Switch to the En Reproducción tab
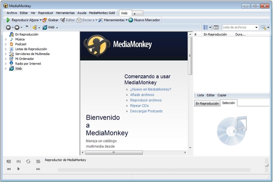Image resolution: width=273 pixels, height=182 pixels. (x=207, y=103)
